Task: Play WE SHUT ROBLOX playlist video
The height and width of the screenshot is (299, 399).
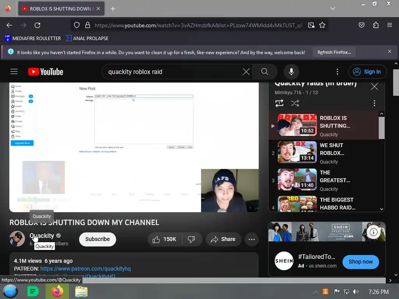Action: (324, 153)
